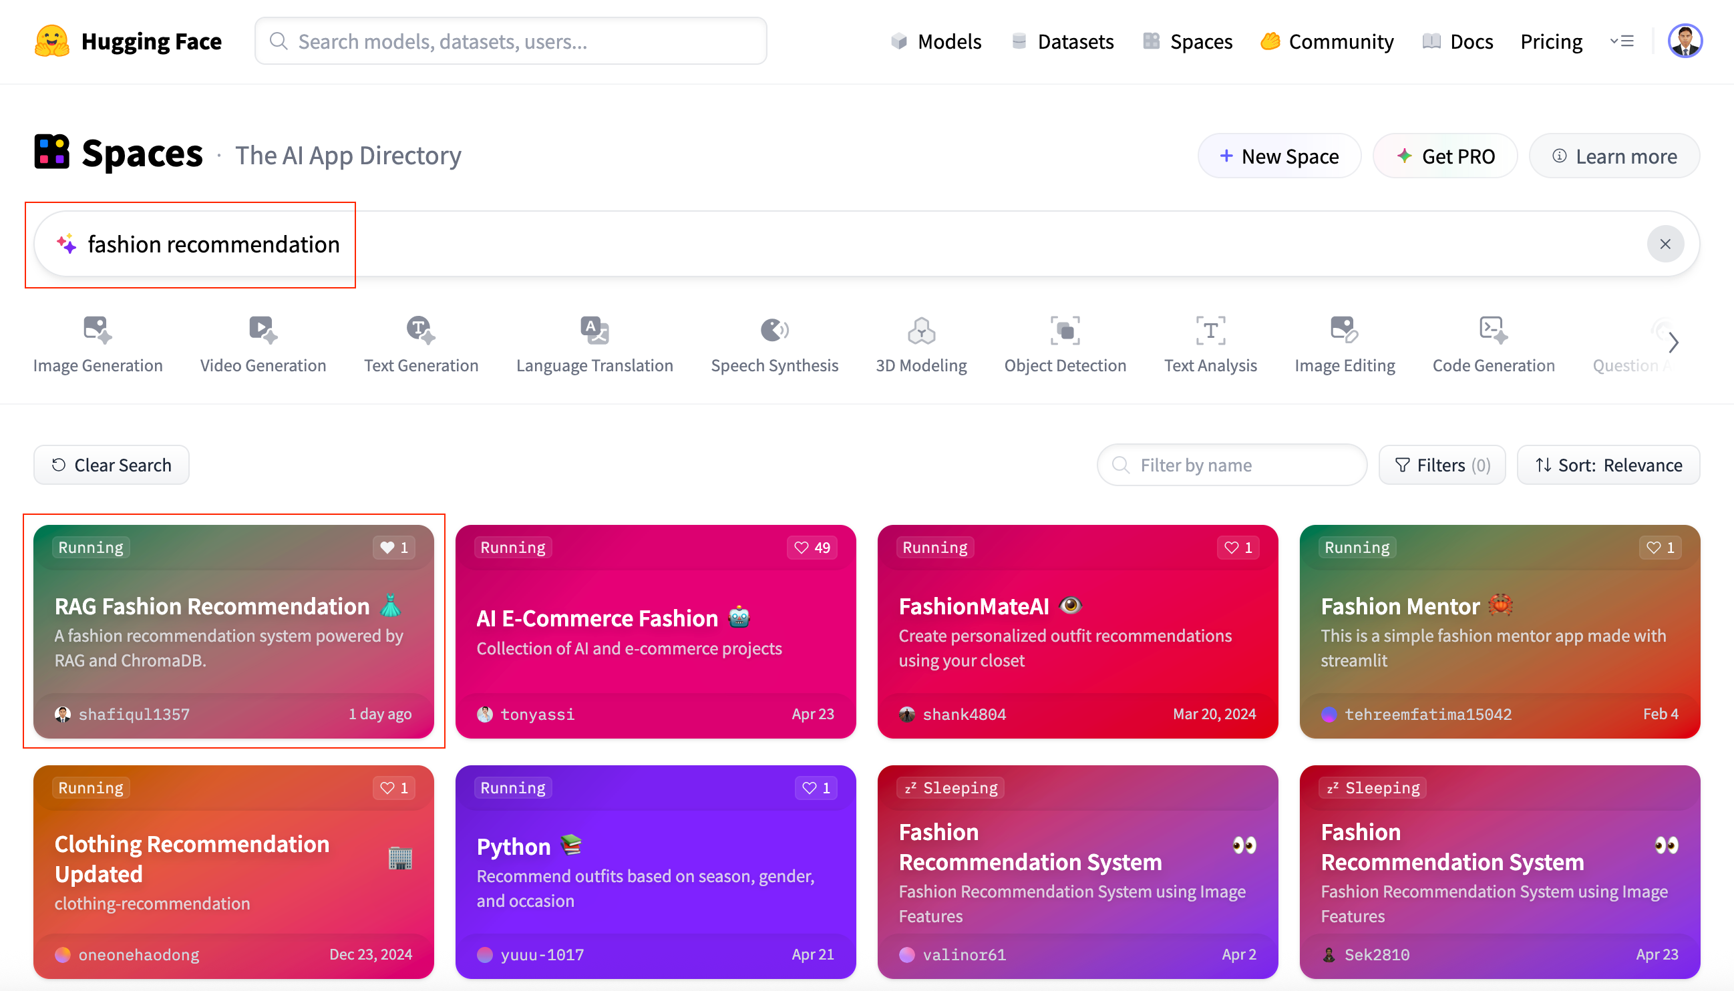The image size is (1734, 991).
Task: Click the eye emoji on FashionMateAI
Action: click(1071, 605)
